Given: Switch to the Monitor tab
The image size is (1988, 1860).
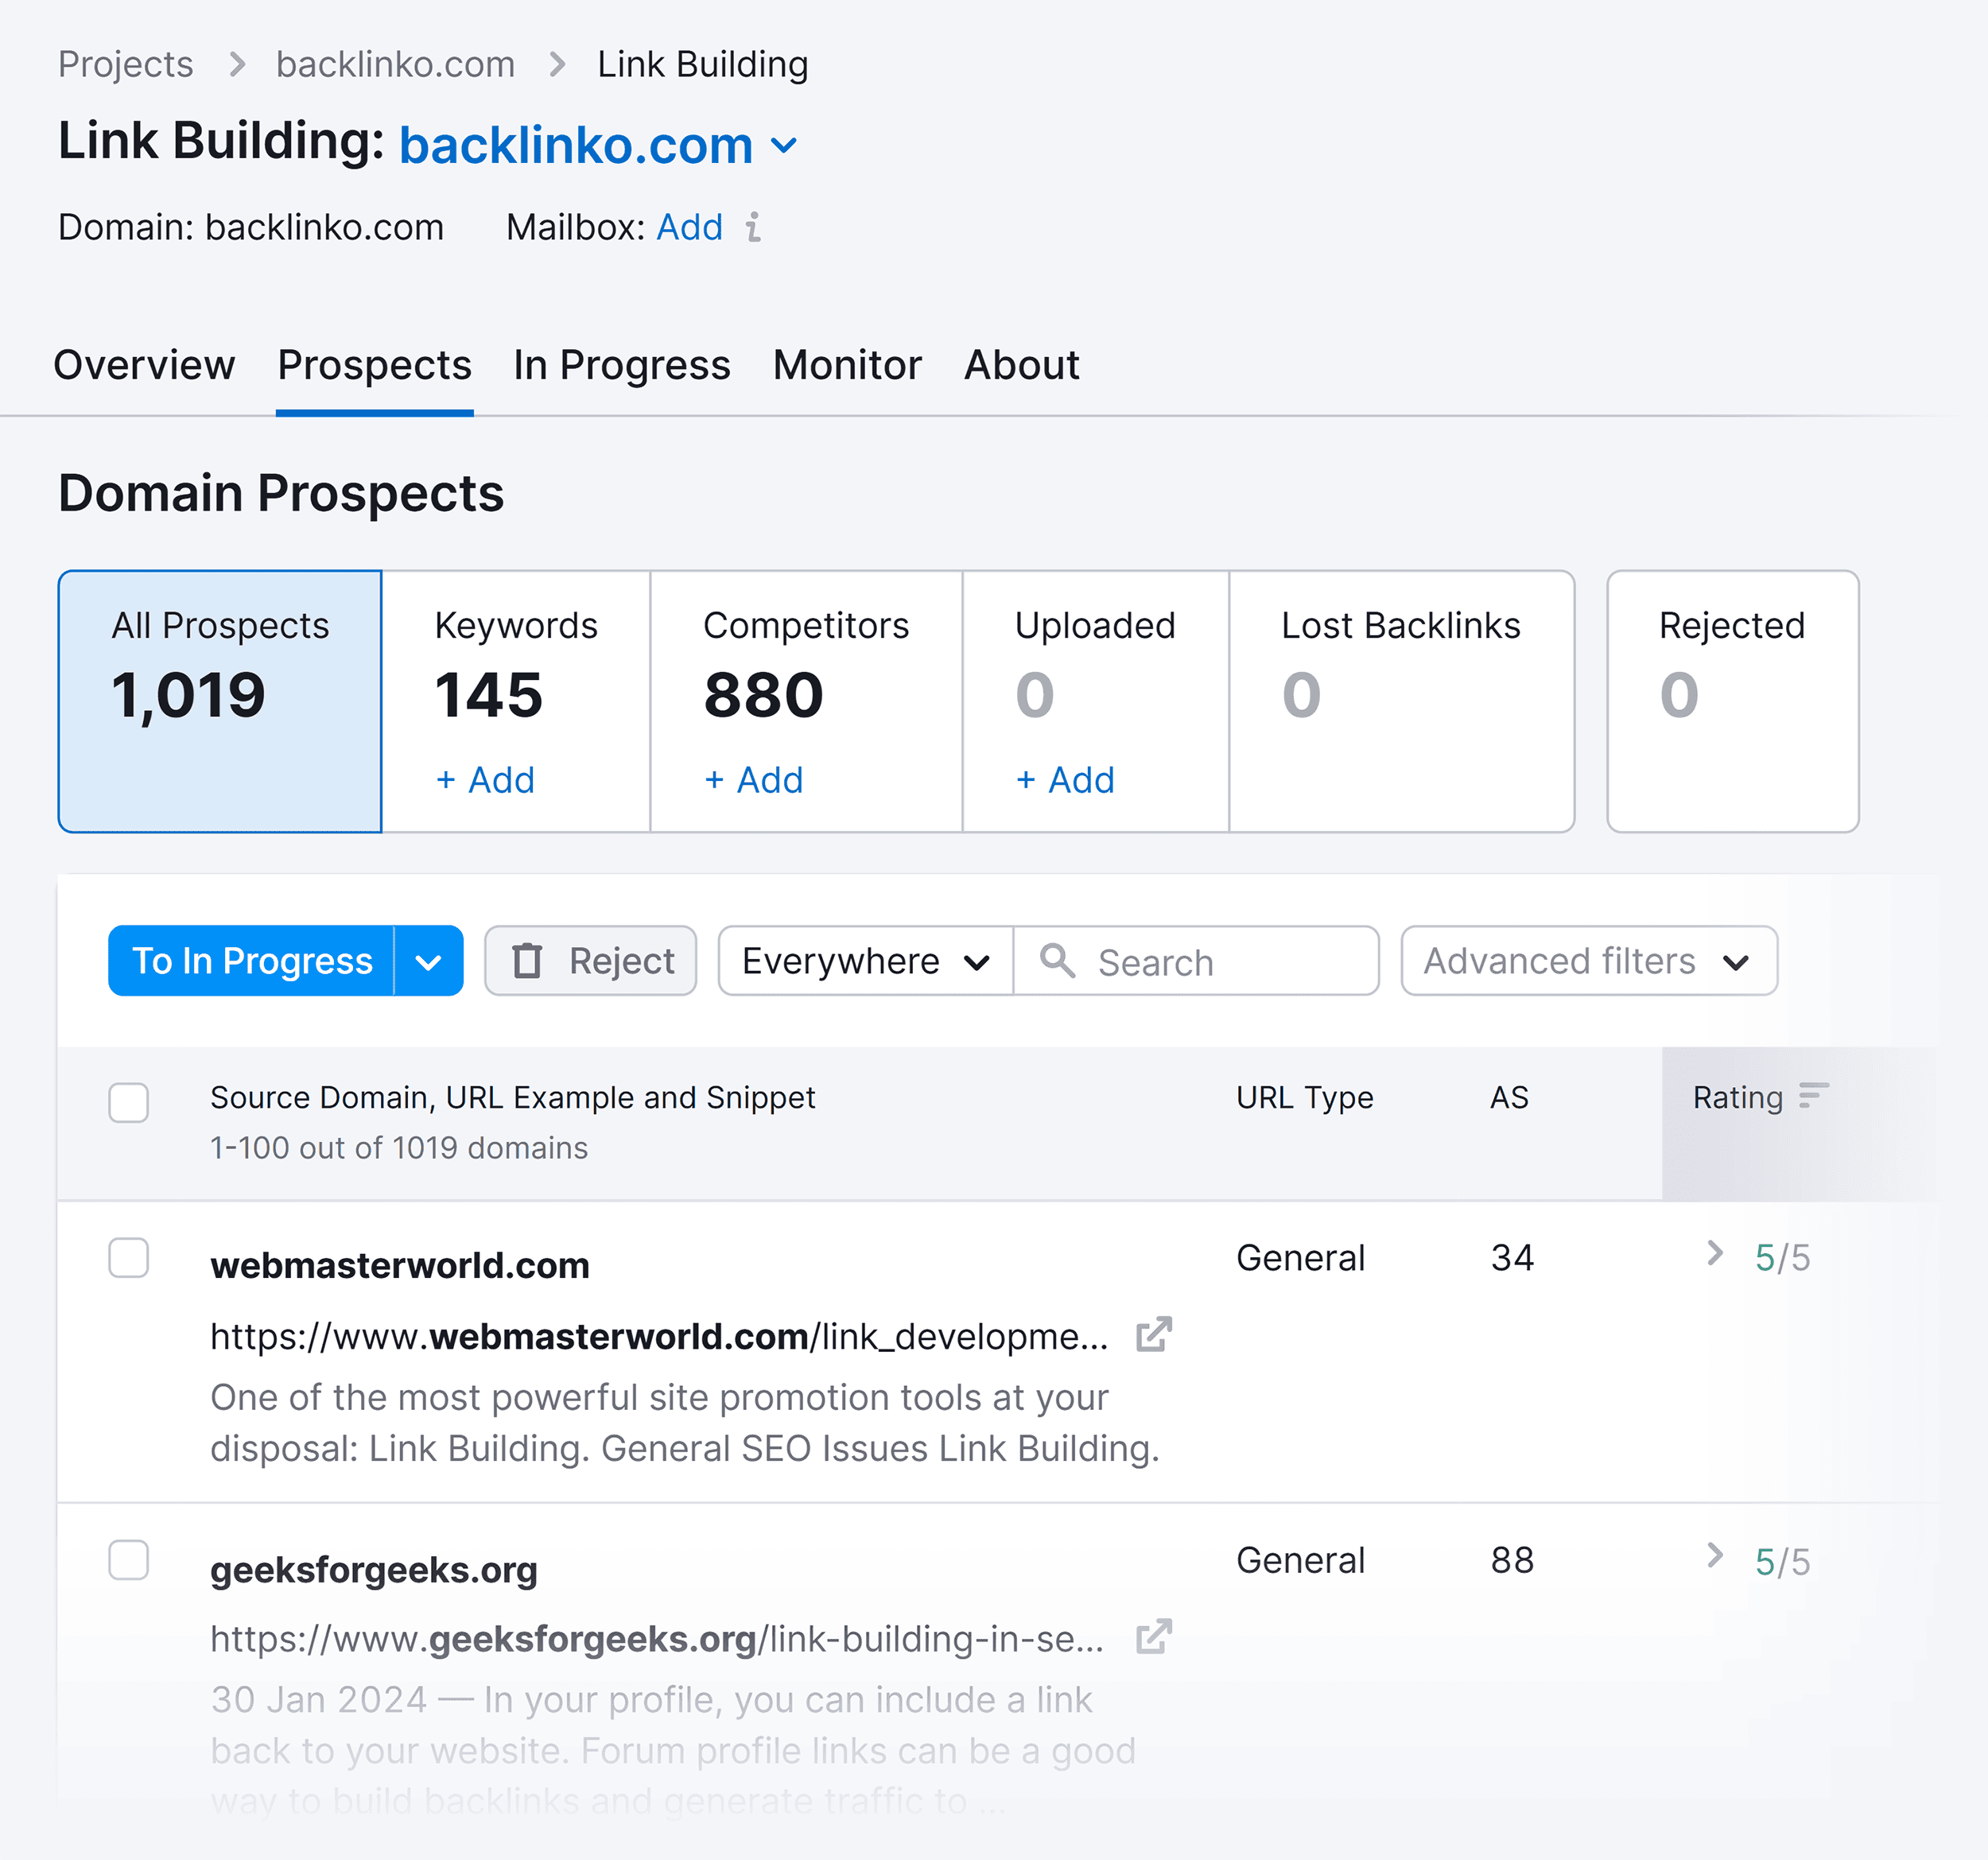Looking at the screenshot, I should [x=846, y=366].
